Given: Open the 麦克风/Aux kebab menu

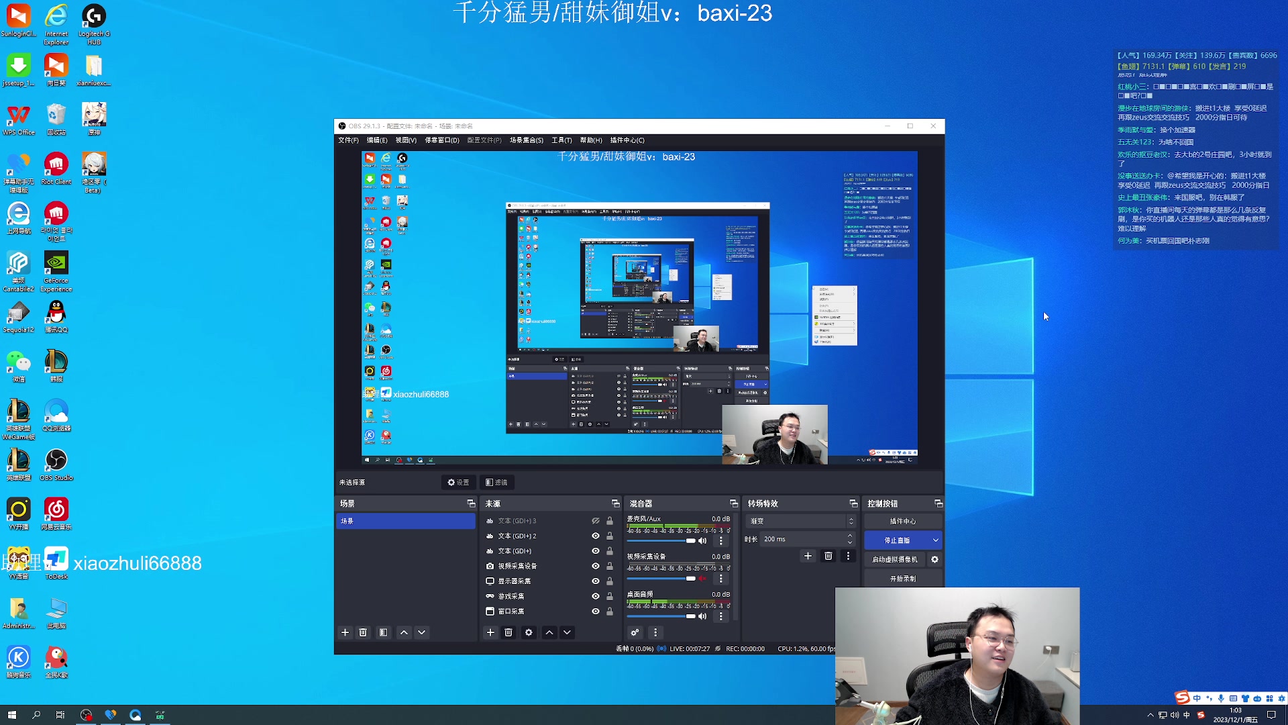Looking at the screenshot, I should (x=721, y=540).
